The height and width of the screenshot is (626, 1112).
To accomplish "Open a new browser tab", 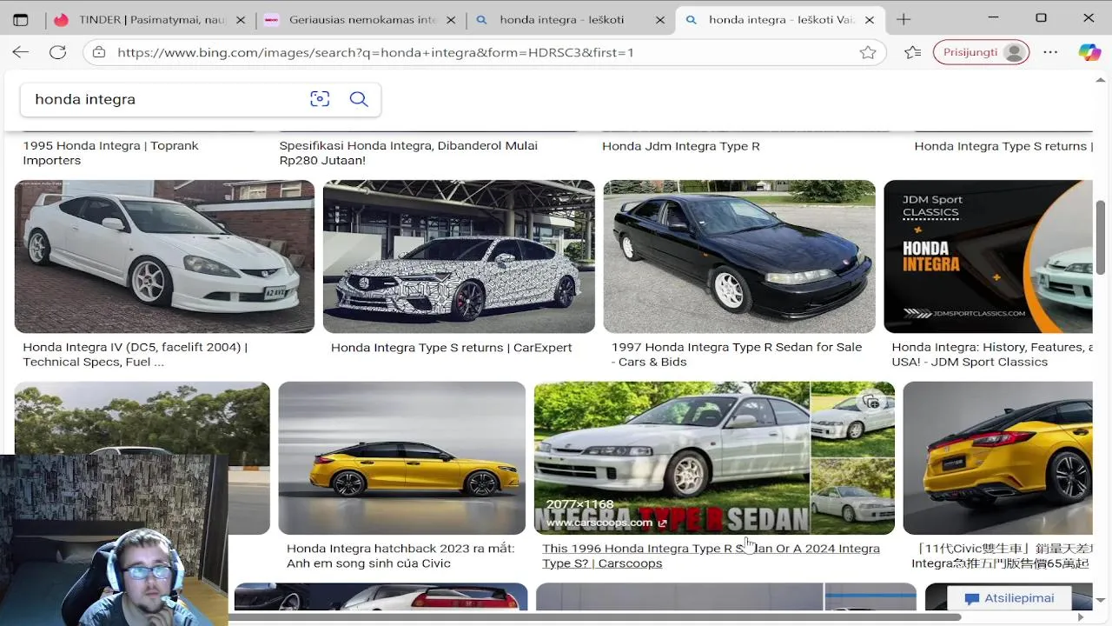I will coord(903,19).
